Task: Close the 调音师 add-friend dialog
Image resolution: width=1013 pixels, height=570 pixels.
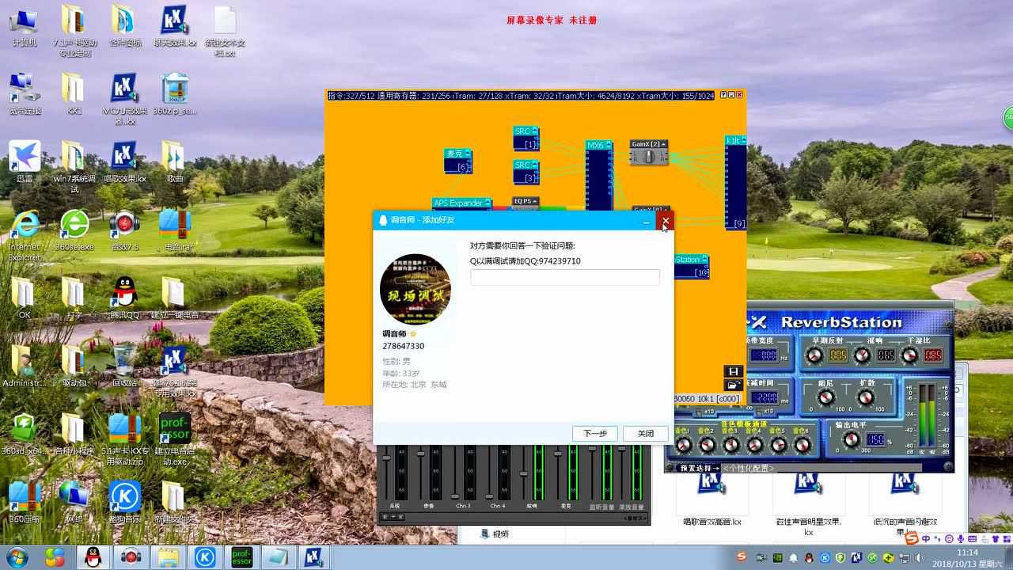Action: click(x=666, y=221)
